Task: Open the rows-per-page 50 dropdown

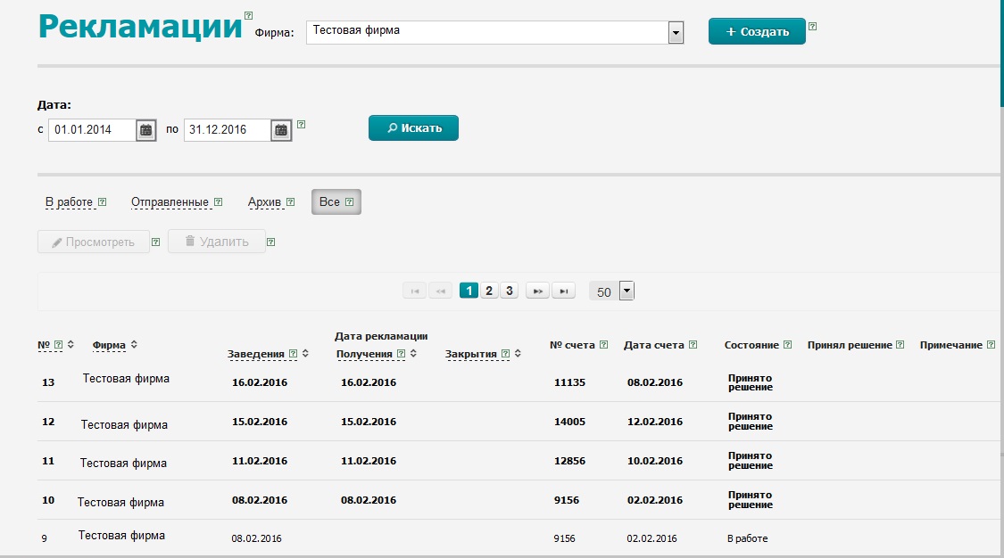Action: 626,291
